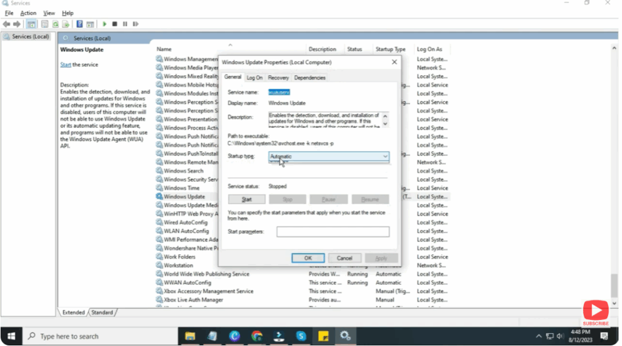Open the Dependencies tab
This screenshot has height=346, width=622.
(310, 78)
